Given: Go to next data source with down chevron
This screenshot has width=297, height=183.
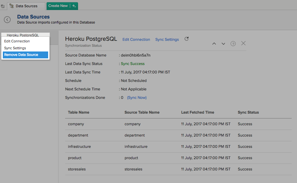Looking at the screenshot, I should pyautogui.click(x=223, y=44).
